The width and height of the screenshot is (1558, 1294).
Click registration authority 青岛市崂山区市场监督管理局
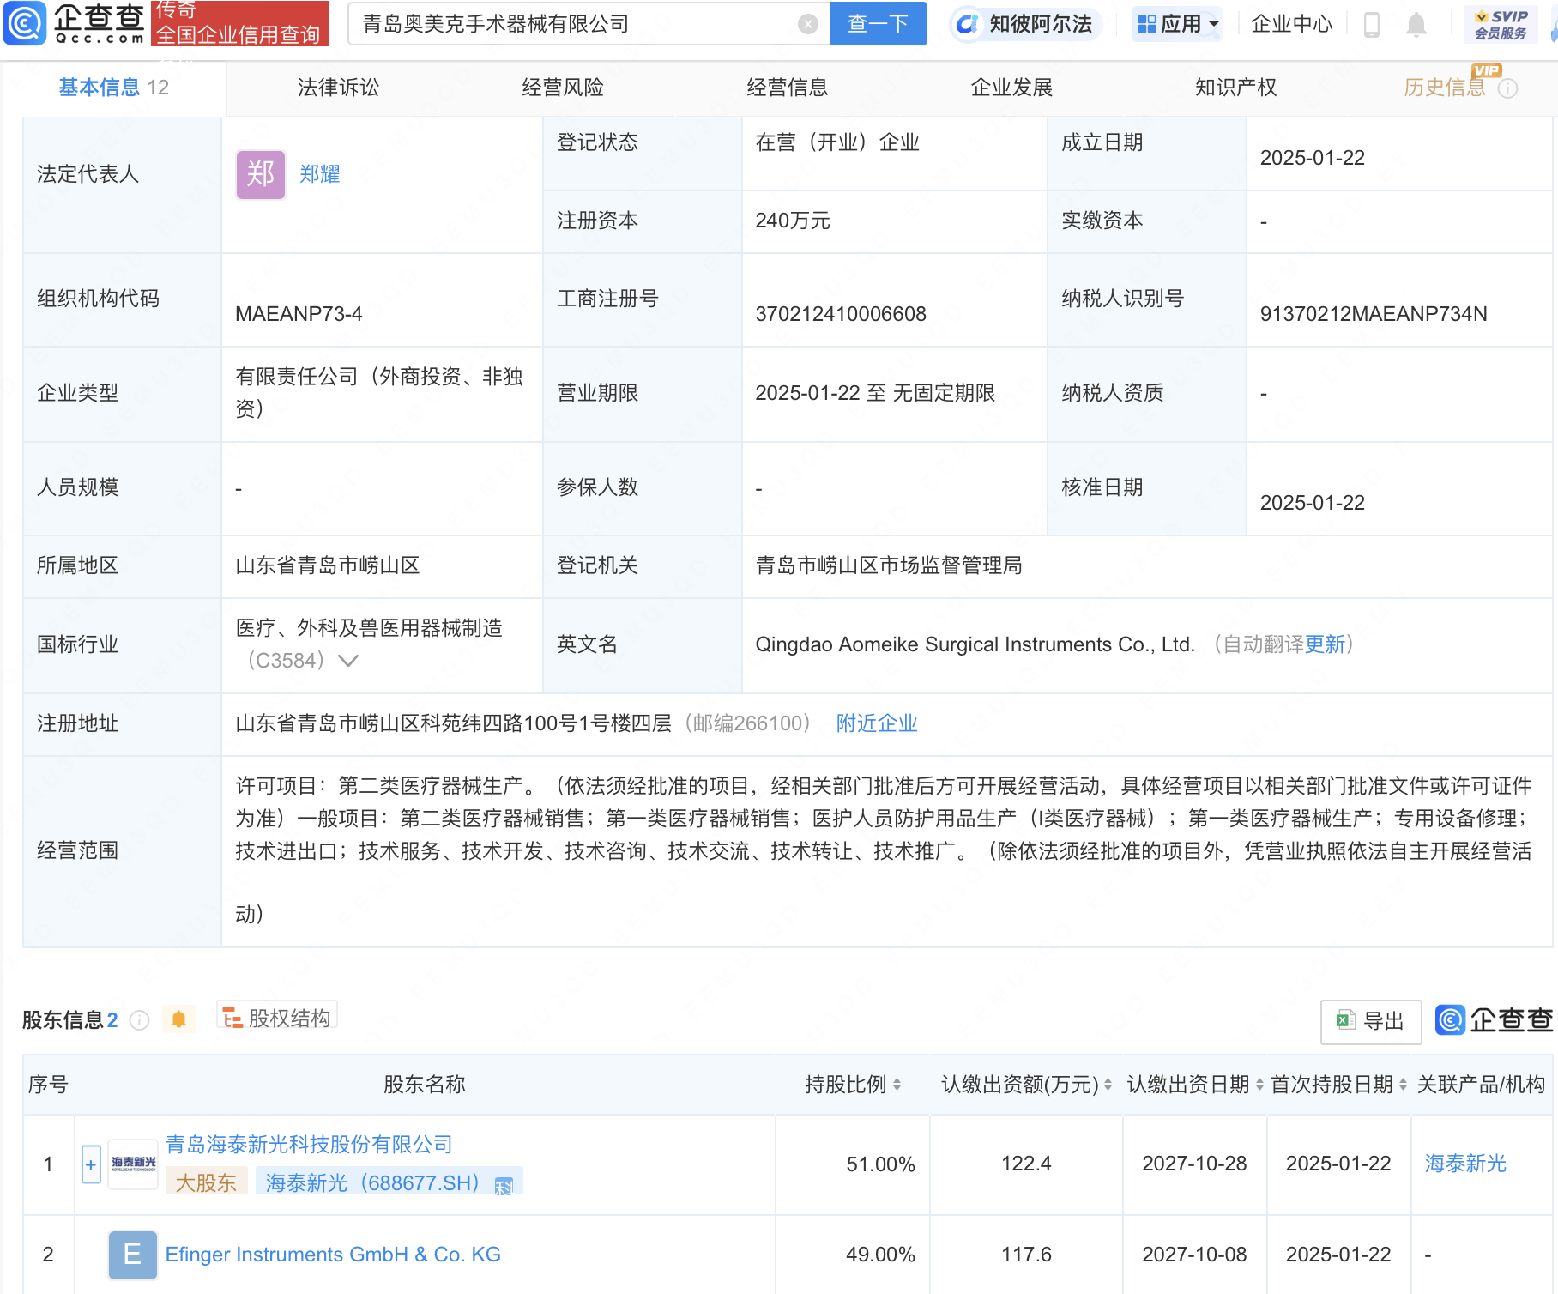(889, 565)
